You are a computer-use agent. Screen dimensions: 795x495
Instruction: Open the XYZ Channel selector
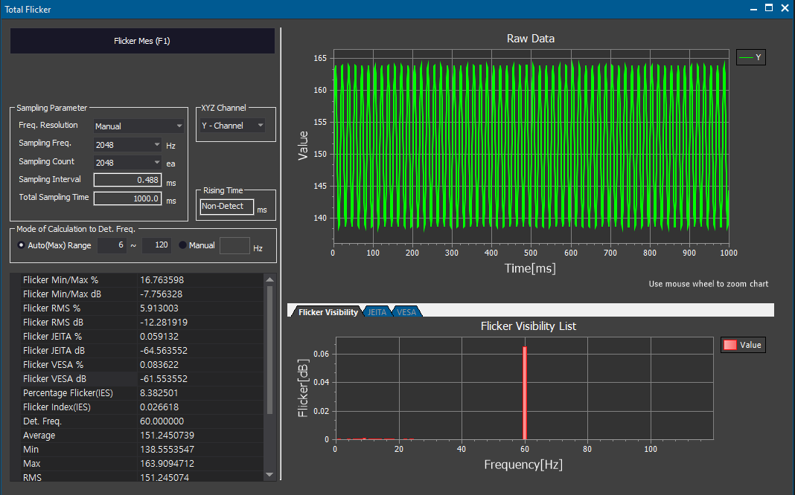point(233,124)
